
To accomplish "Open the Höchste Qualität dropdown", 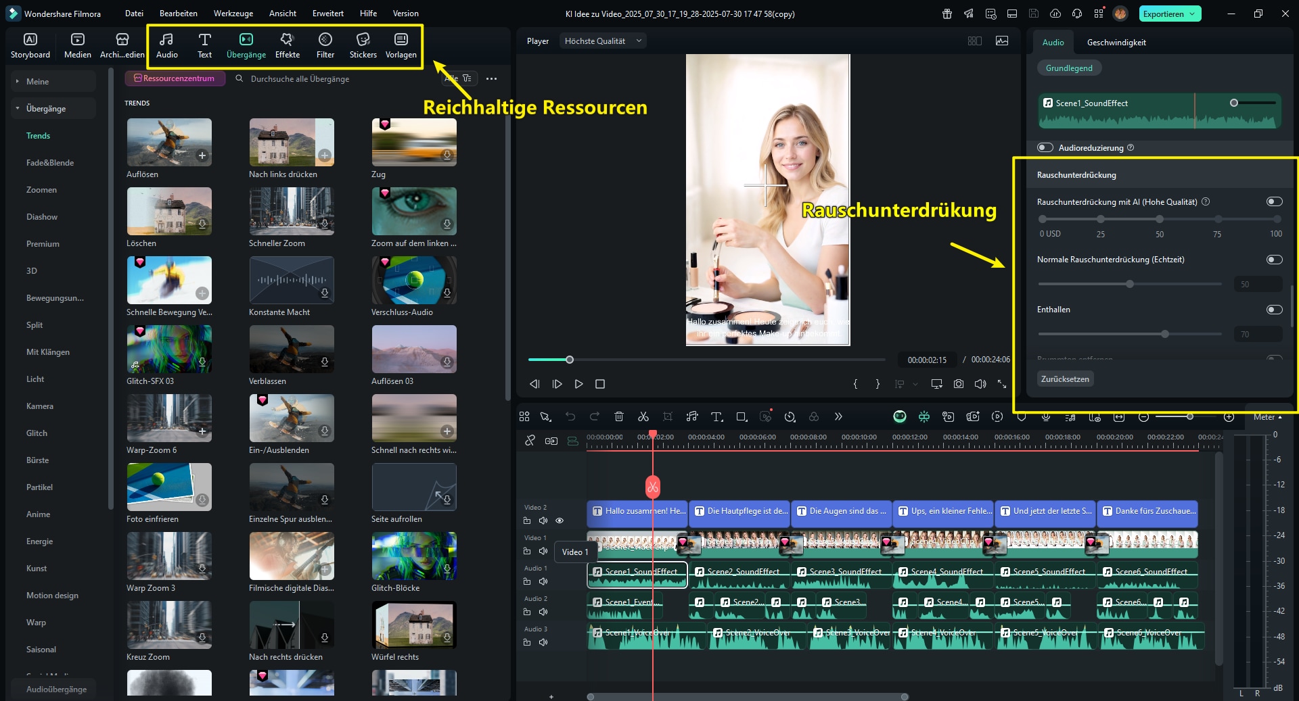I will [602, 41].
